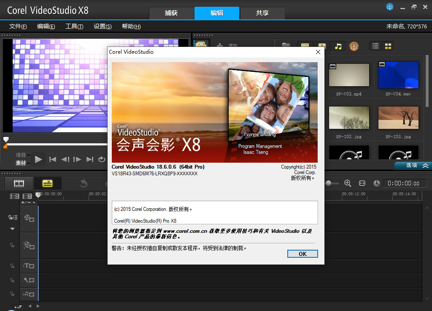Toggle lock on overlay track 1

12,245
